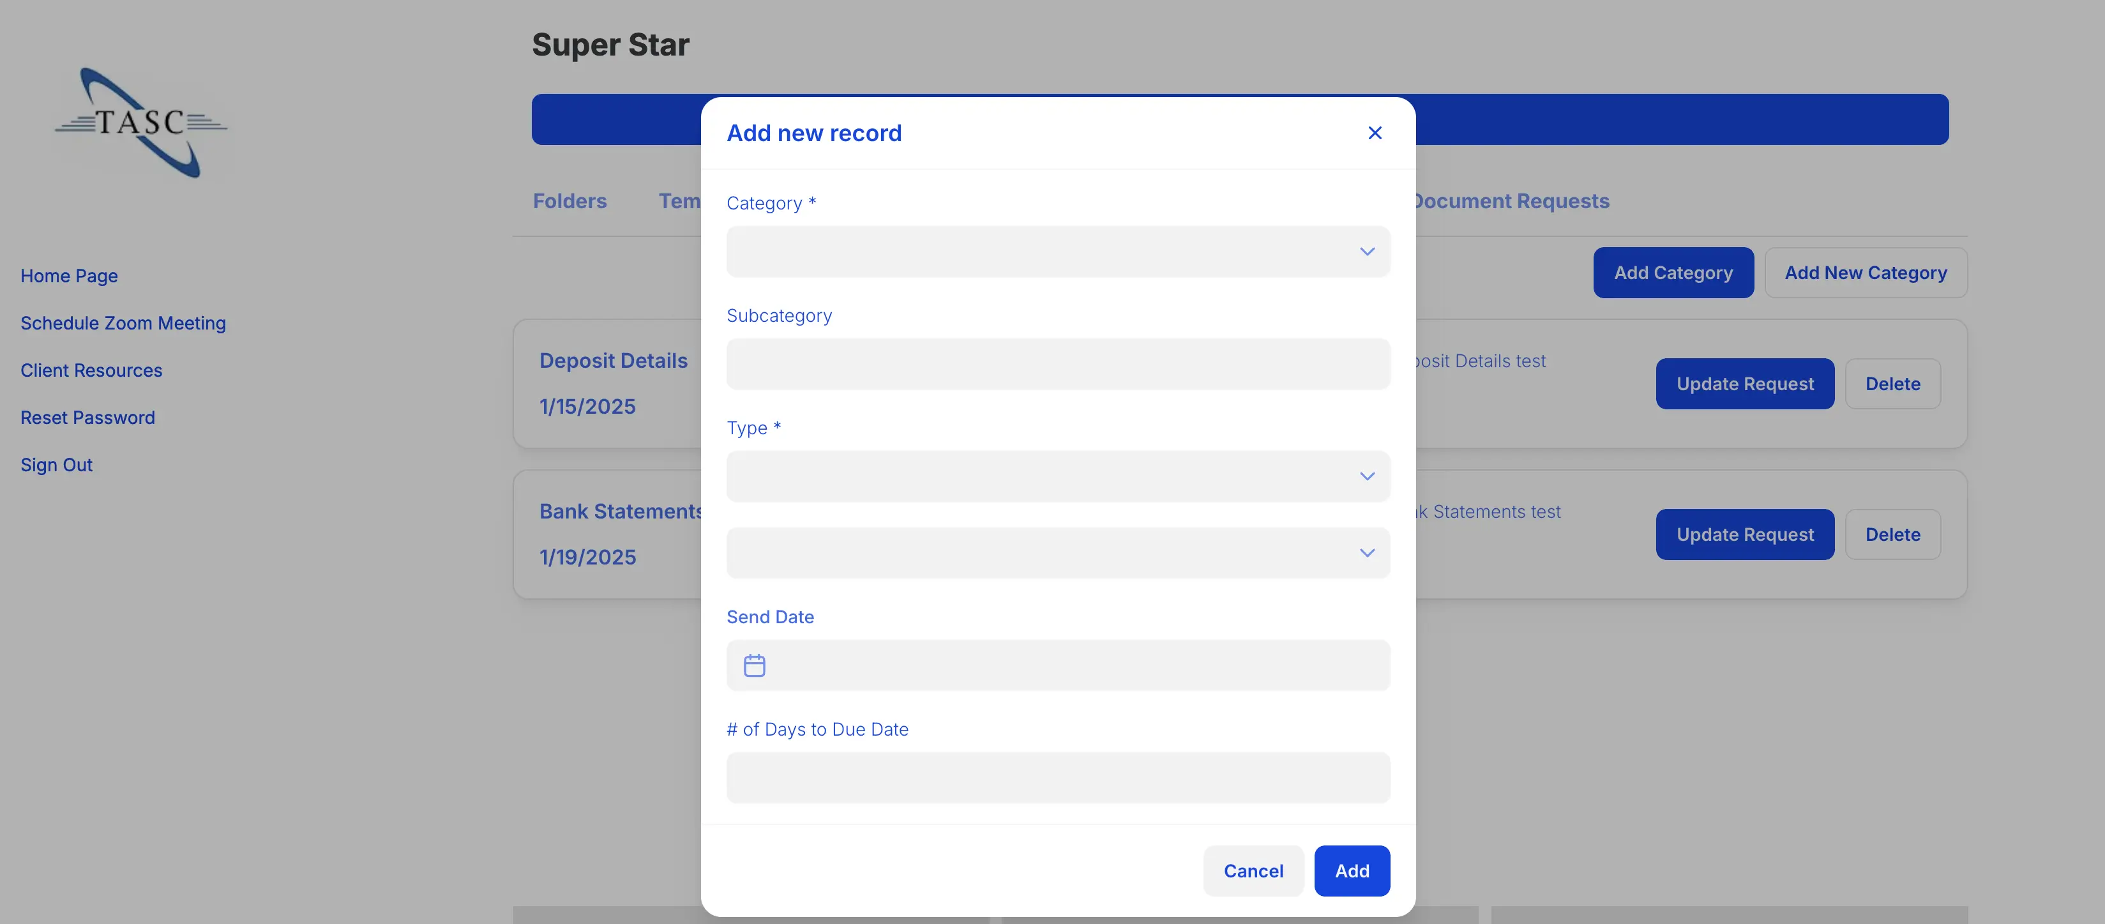This screenshot has height=924, width=2105.
Task: Open Client Resources page
Action: pos(91,370)
